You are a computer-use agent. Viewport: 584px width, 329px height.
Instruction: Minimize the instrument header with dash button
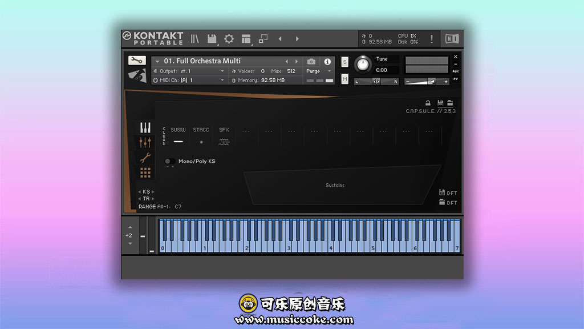tap(456, 64)
